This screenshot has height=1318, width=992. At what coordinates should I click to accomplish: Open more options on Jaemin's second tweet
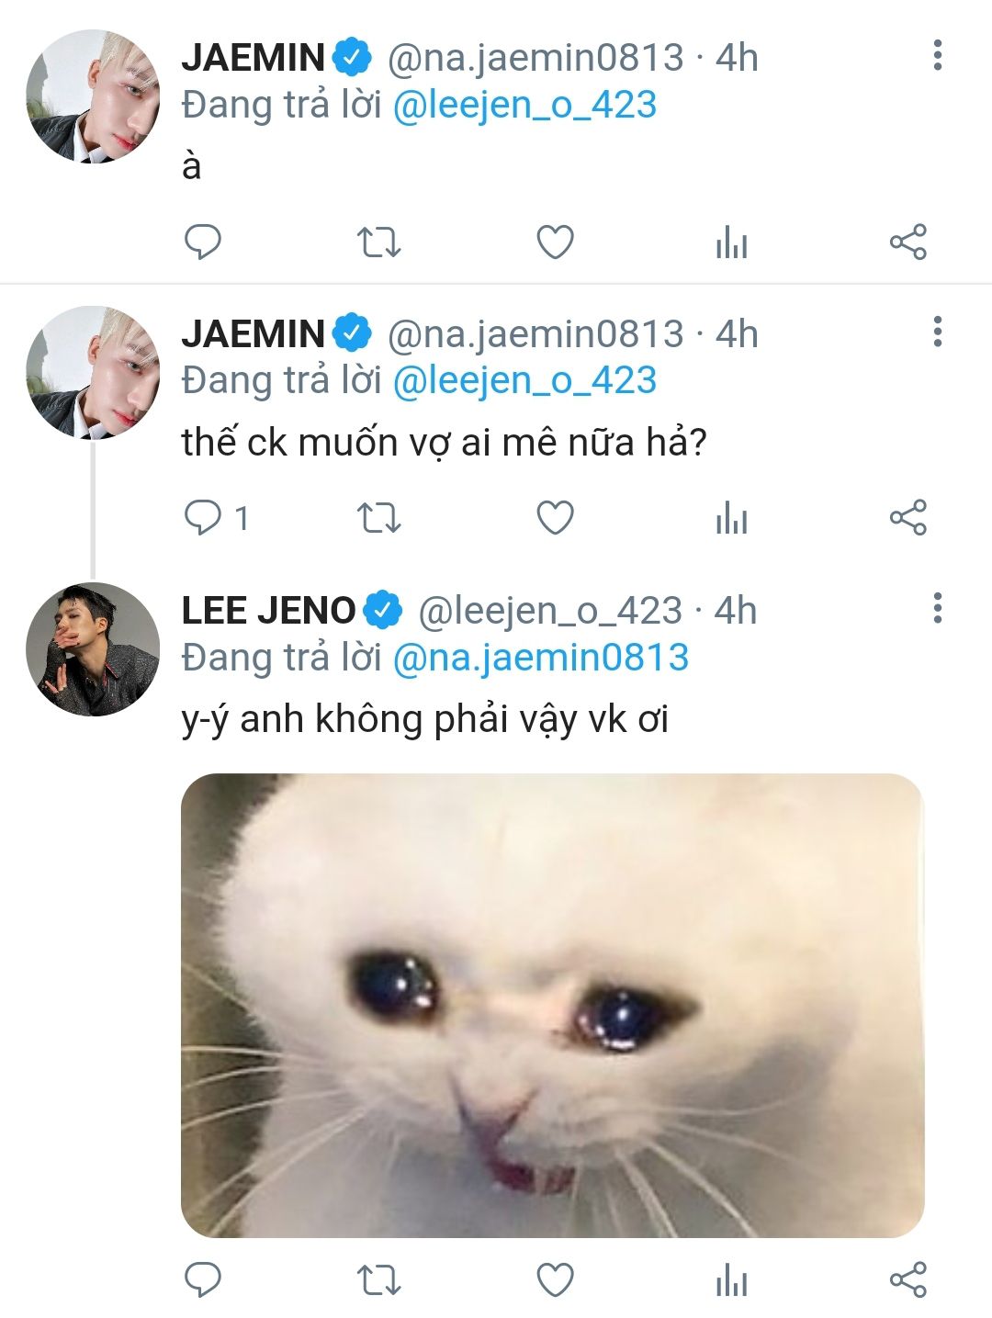937,332
